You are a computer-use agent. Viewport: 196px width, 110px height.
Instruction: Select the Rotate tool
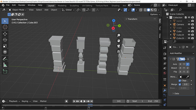click(5, 40)
